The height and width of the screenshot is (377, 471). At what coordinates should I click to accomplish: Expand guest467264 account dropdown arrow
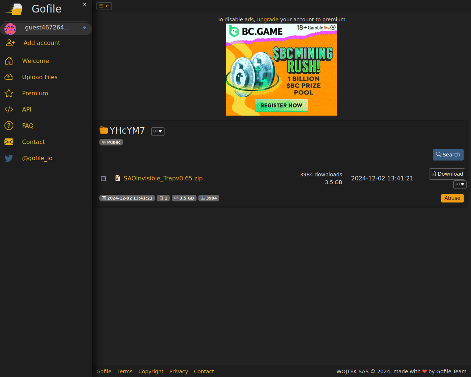(x=85, y=27)
